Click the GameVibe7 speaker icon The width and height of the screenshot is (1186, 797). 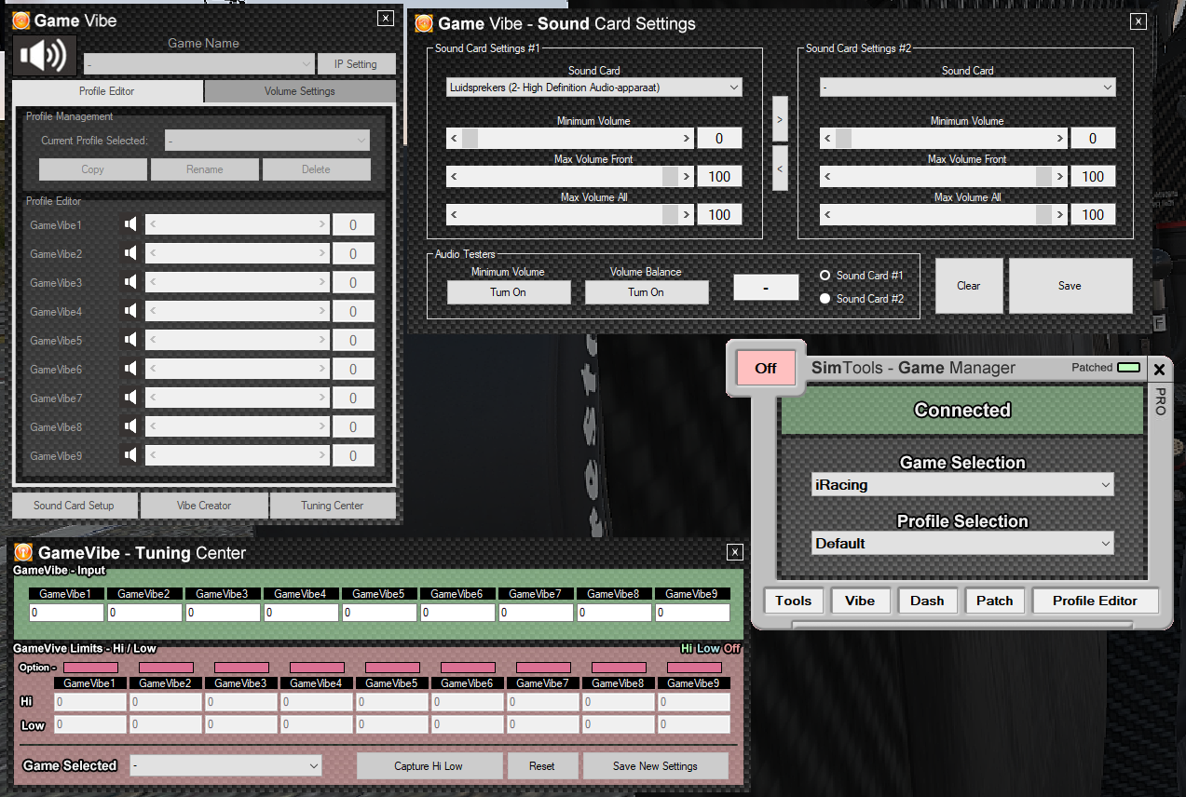tap(130, 398)
